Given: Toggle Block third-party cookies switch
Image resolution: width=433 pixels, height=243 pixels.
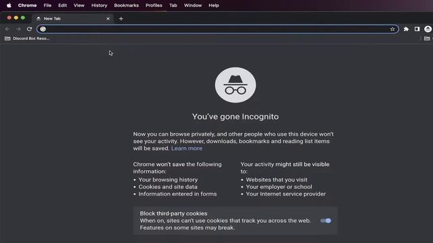Looking at the screenshot, I should click(325, 221).
